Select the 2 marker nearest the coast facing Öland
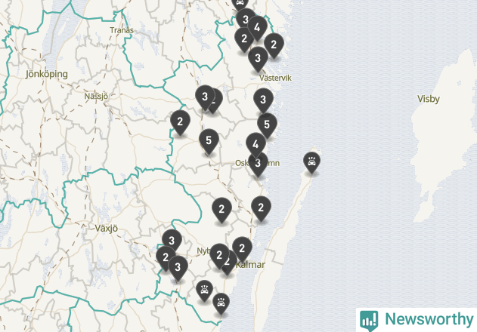The image size is (477, 332). tap(261, 207)
